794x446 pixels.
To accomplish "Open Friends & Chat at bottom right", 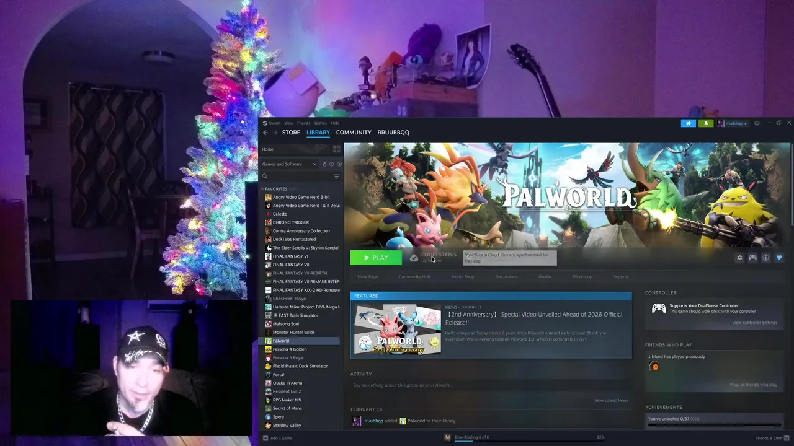I will (x=771, y=438).
